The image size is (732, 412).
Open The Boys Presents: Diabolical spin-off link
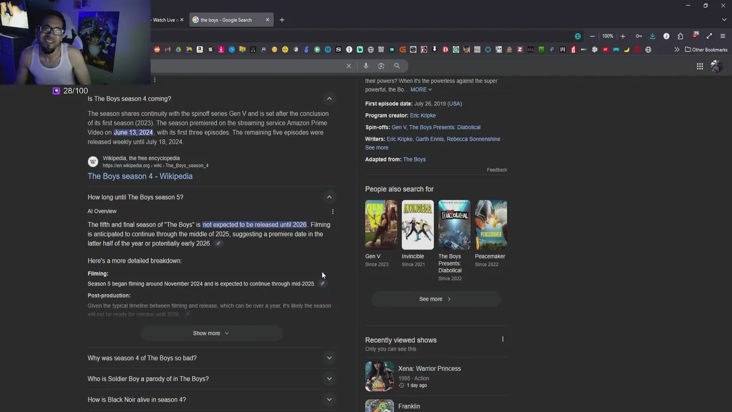pyautogui.click(x=445, y=127)
